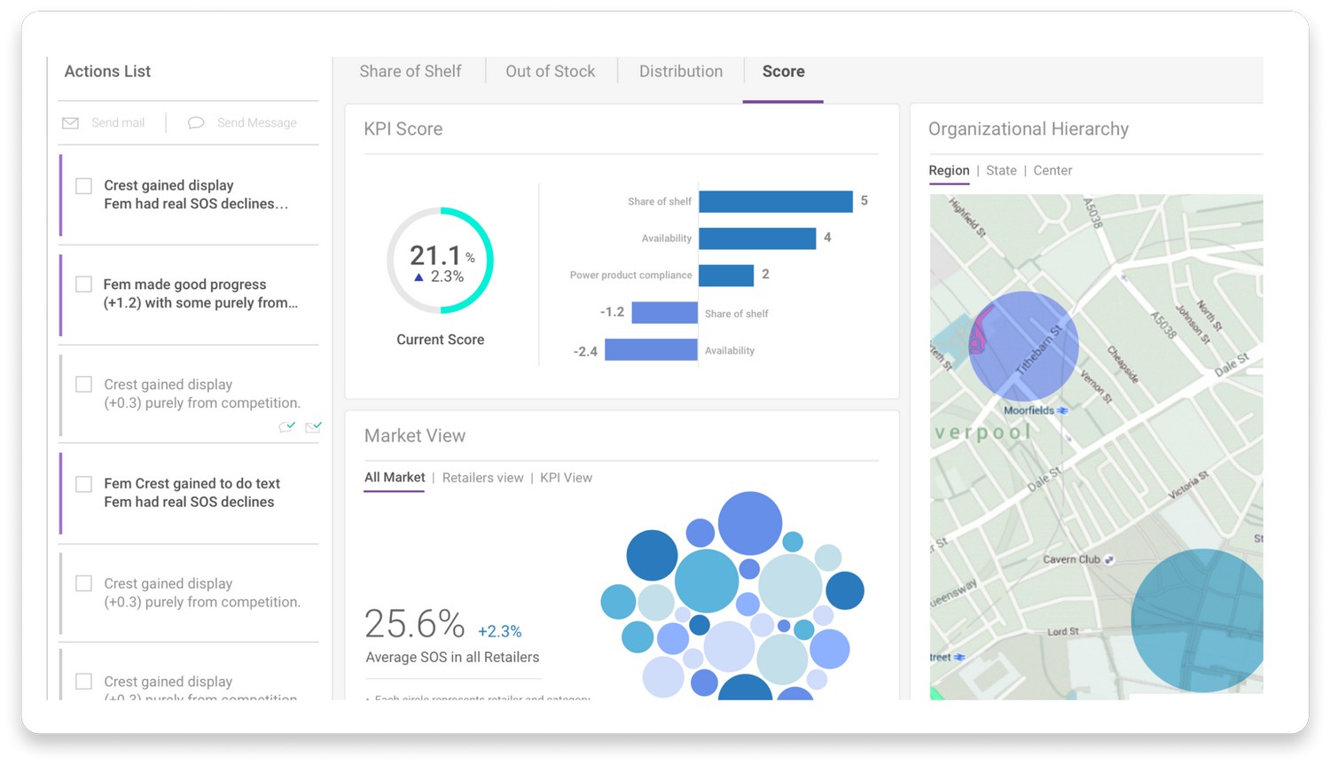Click the 'Market View' panel title

click(415, 436)
